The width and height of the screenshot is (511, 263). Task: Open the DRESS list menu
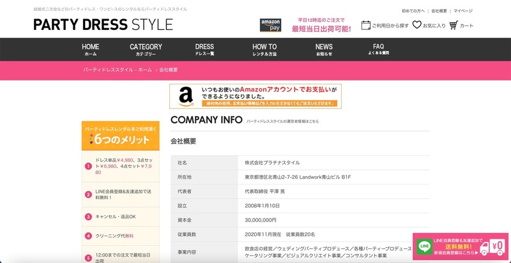[x=204, y=50]
